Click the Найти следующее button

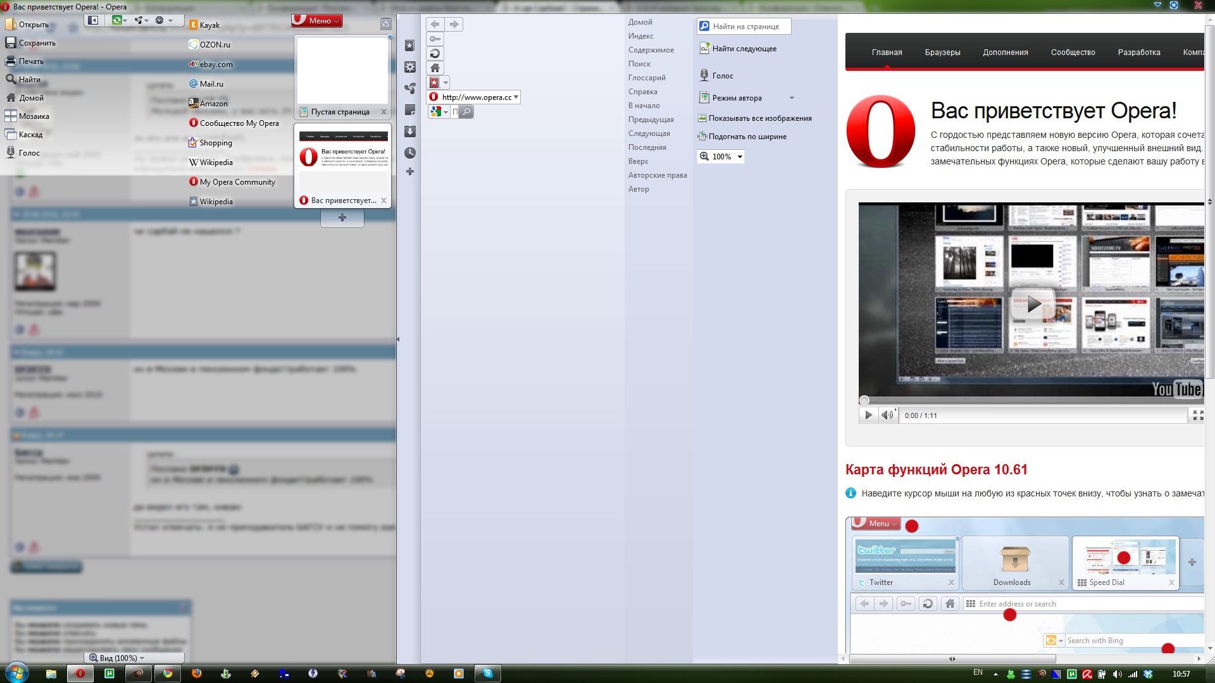pos(738,49)
